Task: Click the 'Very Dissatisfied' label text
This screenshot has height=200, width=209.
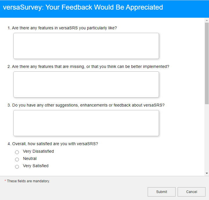Action: (x=38, y=151)
